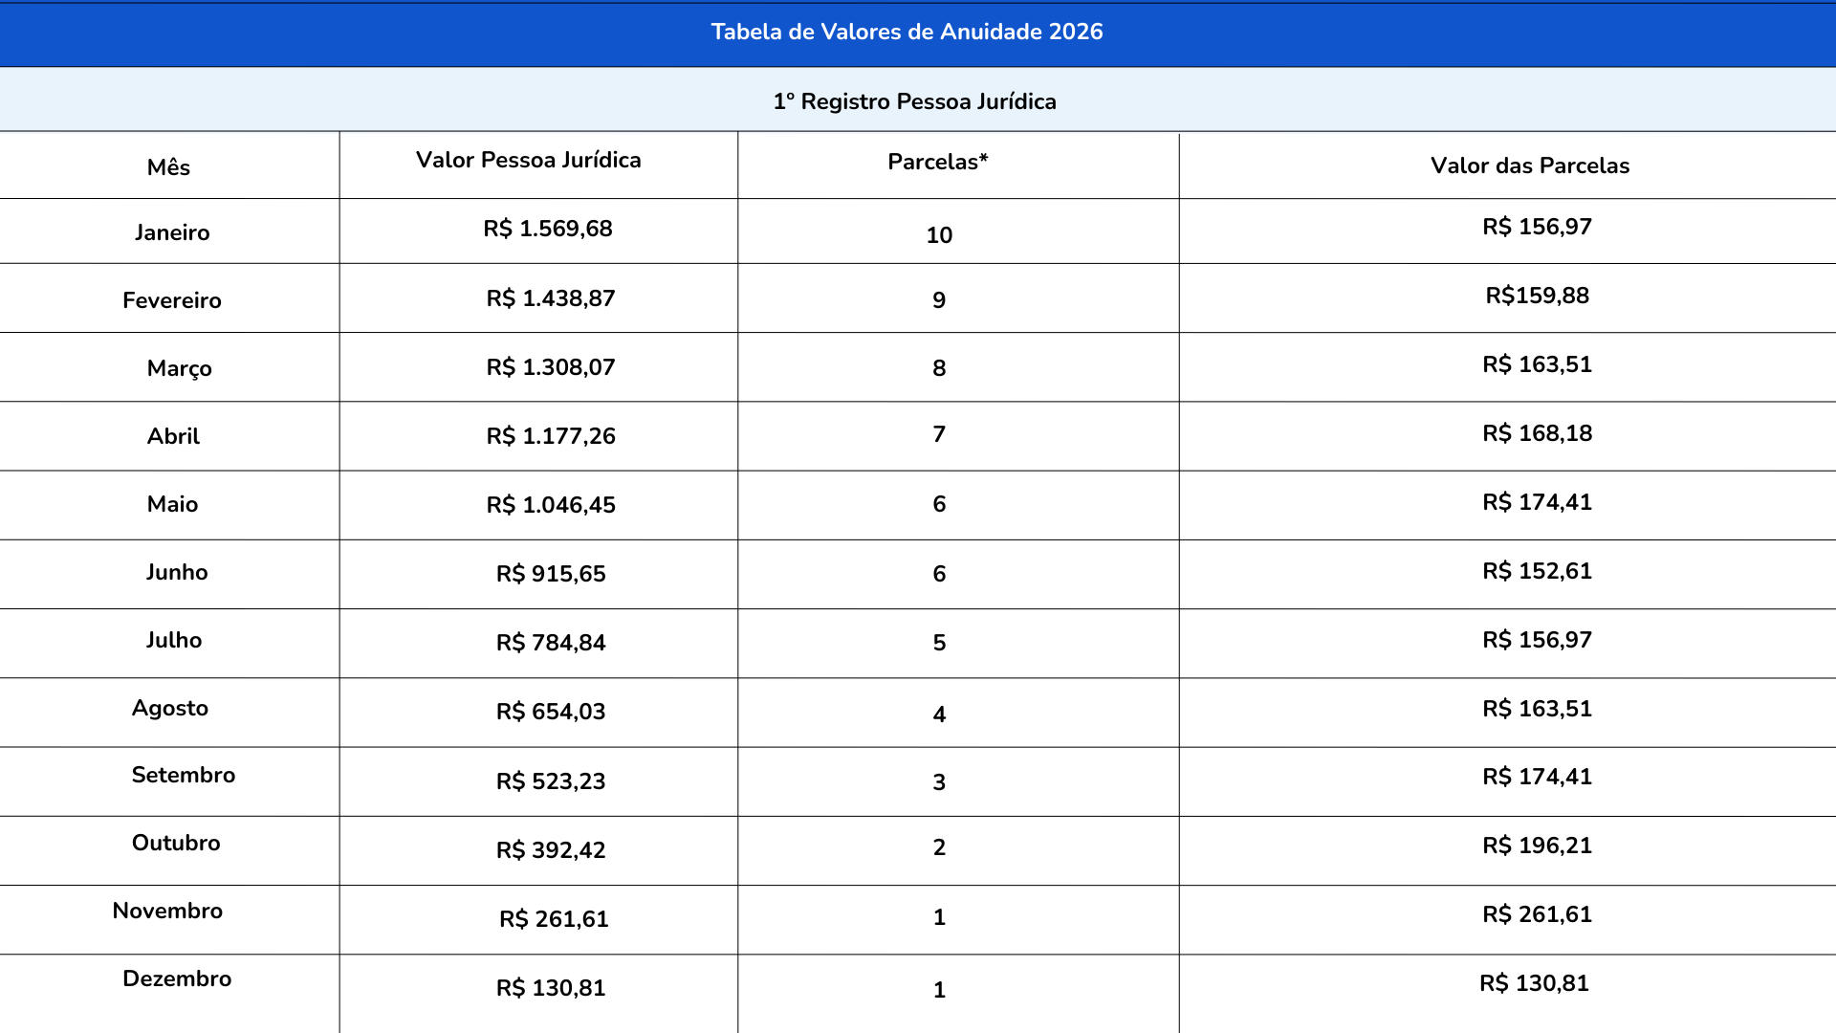Click the Junho value R$ 915,65
This screenshot has height=1033, width=1836.
[550, 574]
